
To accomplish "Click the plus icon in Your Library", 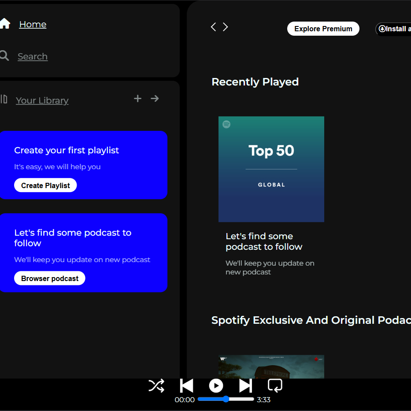I will [x=137, y=99].
